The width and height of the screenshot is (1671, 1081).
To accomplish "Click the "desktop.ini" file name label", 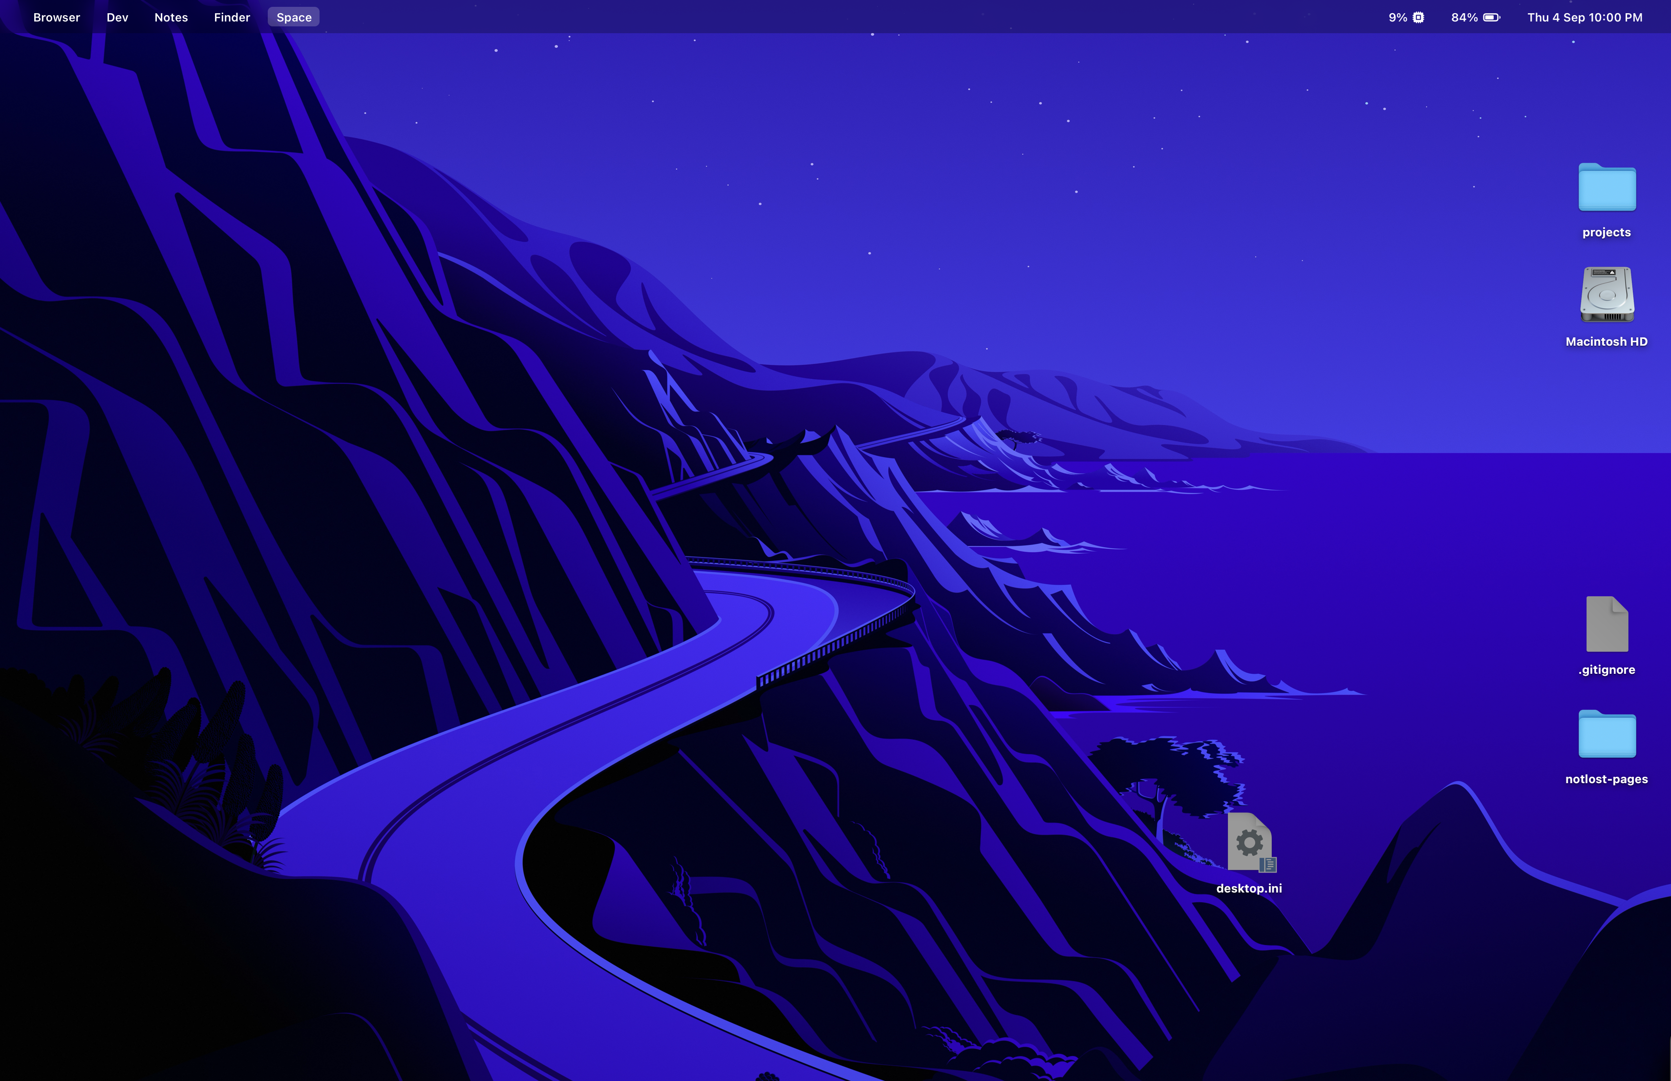I will 1249,889.
